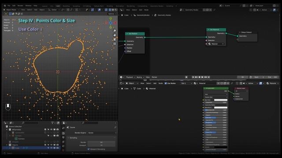Open the Playback menu in the timeline
This screenshot has width=282, height=158.
coord(130,77)
